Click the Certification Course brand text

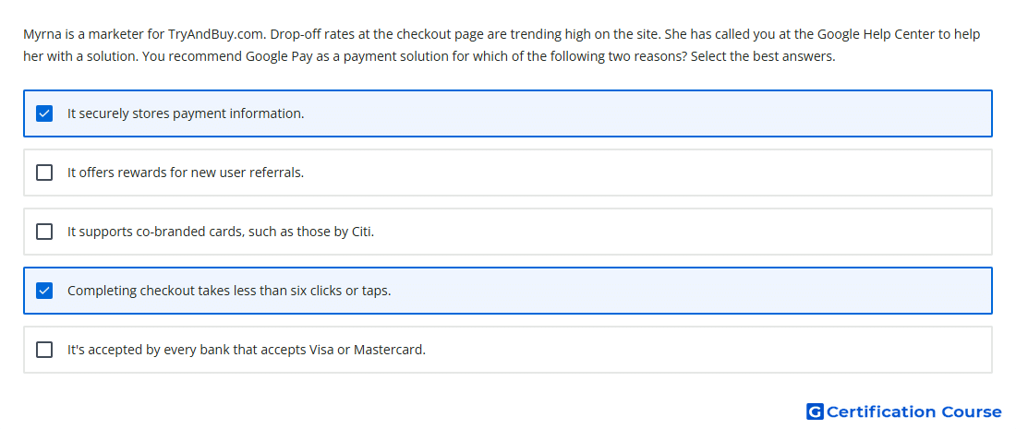point(914,411)
